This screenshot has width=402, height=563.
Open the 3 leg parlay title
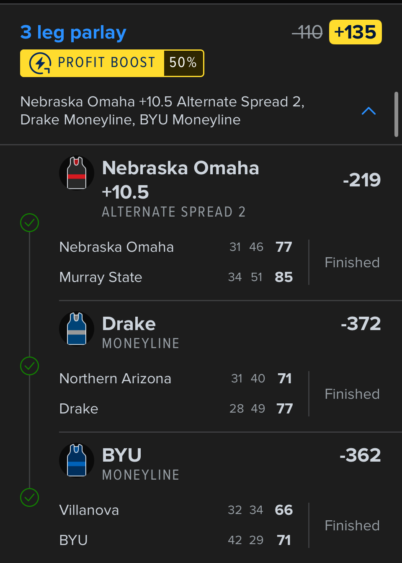coord(73,32)
